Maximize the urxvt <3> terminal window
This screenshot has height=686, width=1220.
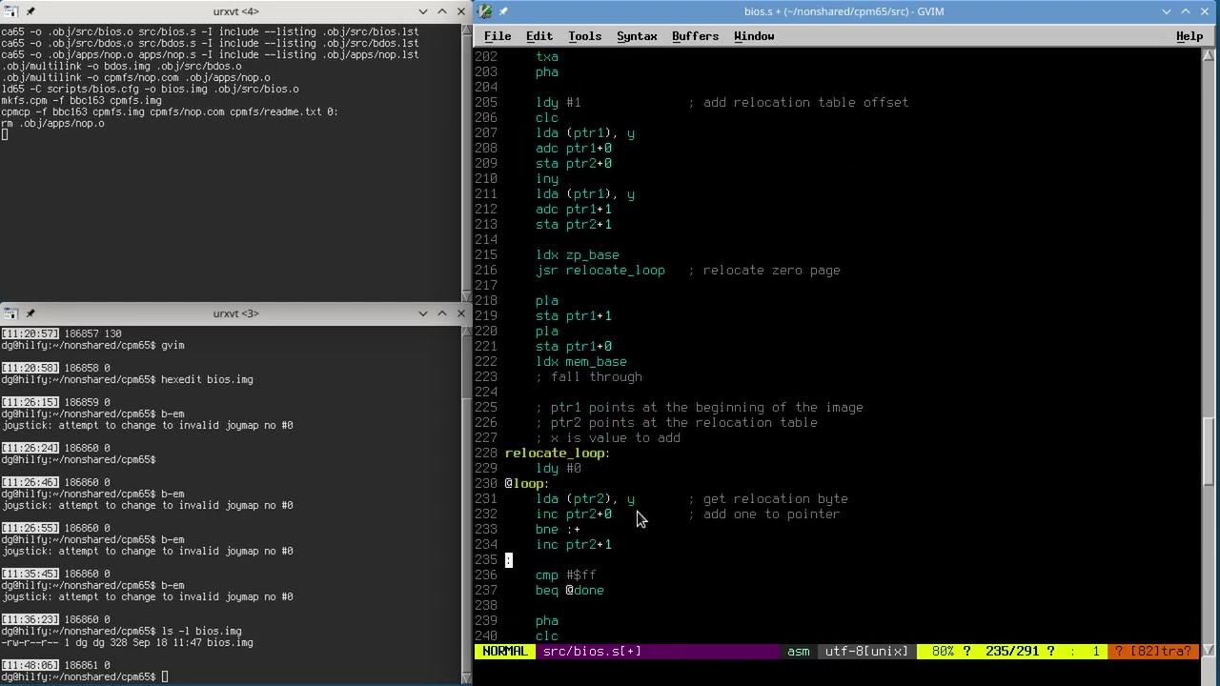tap(442, 313)
